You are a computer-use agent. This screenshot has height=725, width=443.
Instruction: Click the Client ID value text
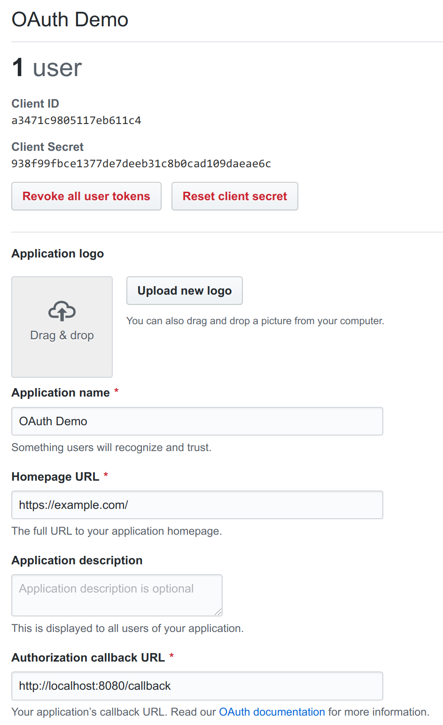point(77,121)
